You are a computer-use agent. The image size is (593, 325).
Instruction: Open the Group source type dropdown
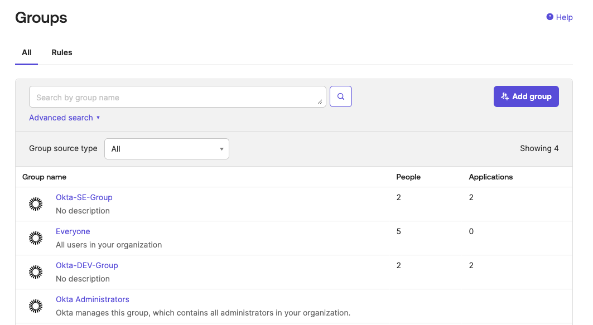(x=167, y=149)
